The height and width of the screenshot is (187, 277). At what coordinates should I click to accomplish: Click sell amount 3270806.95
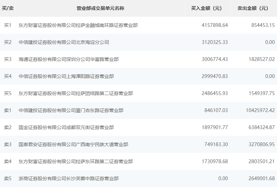pyautogui.click(x=262, y=144)
